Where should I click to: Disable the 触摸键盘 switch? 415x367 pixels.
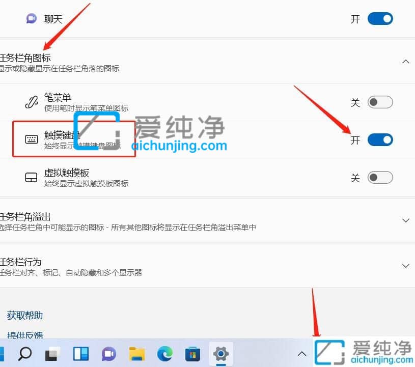click(380, 139)
